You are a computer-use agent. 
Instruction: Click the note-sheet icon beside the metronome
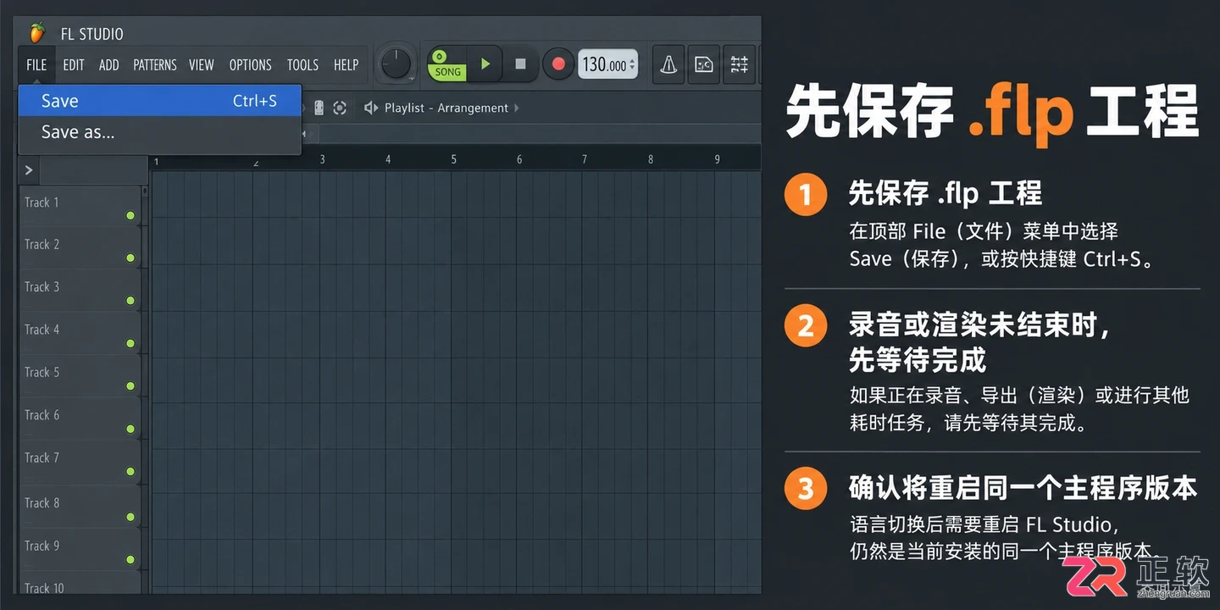tap(703, 64)
